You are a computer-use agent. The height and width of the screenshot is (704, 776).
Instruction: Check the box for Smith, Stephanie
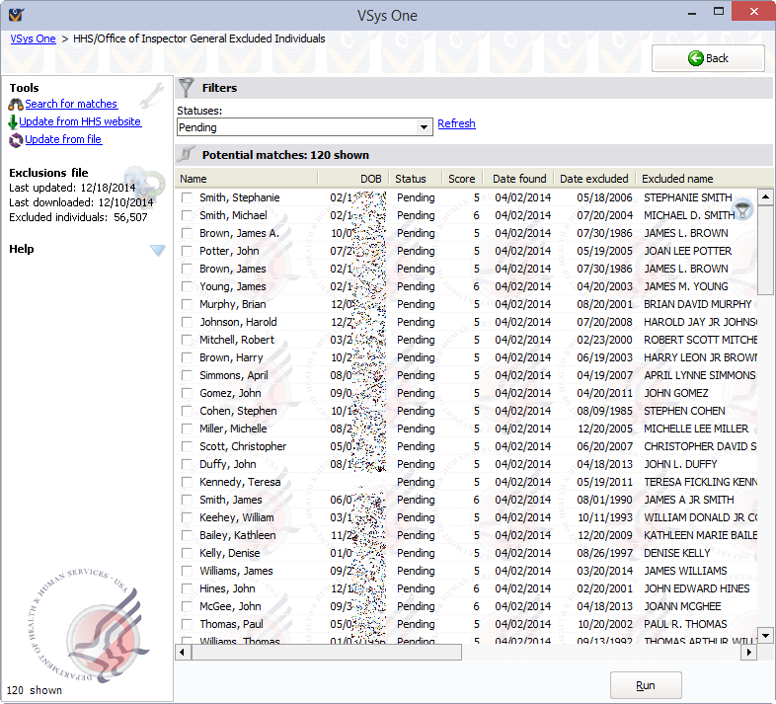(x=187, y=197)
